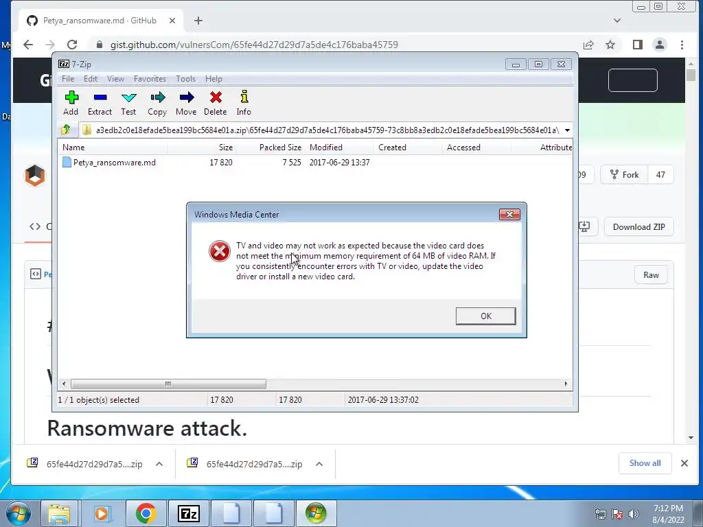Image resolution: width=703 pixels, height=527 pixels.
Task: Click the Windows Start button
Action: tap(19, 513)
